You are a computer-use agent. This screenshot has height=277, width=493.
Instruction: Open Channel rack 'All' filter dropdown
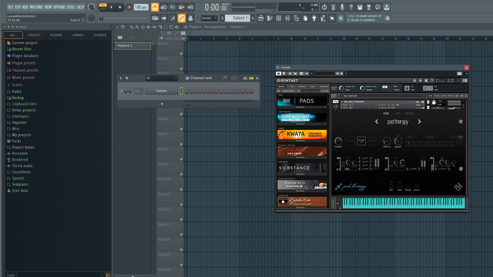(x=161, y=78)
